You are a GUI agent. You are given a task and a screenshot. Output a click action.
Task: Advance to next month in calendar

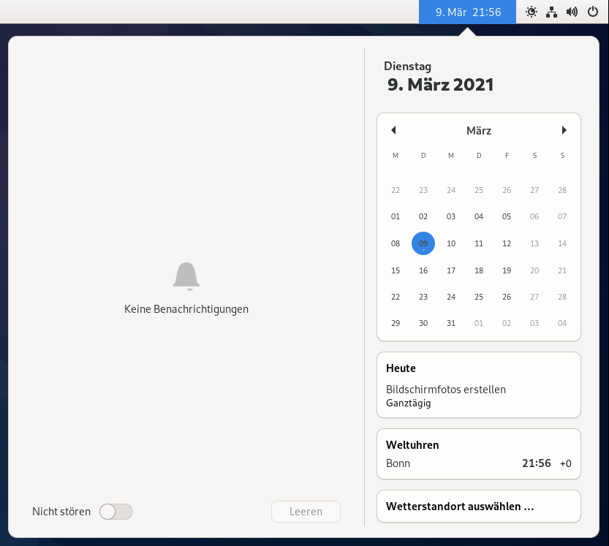coord(564,130)
